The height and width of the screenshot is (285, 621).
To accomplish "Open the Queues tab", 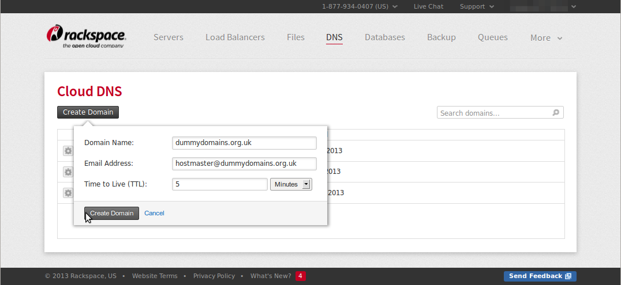I will click(x=493, y=37).
